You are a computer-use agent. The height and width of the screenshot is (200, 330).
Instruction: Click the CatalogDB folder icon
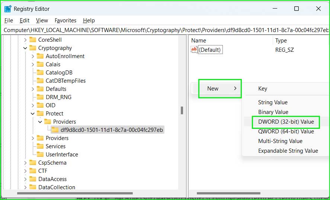click(x=40, y=73)
